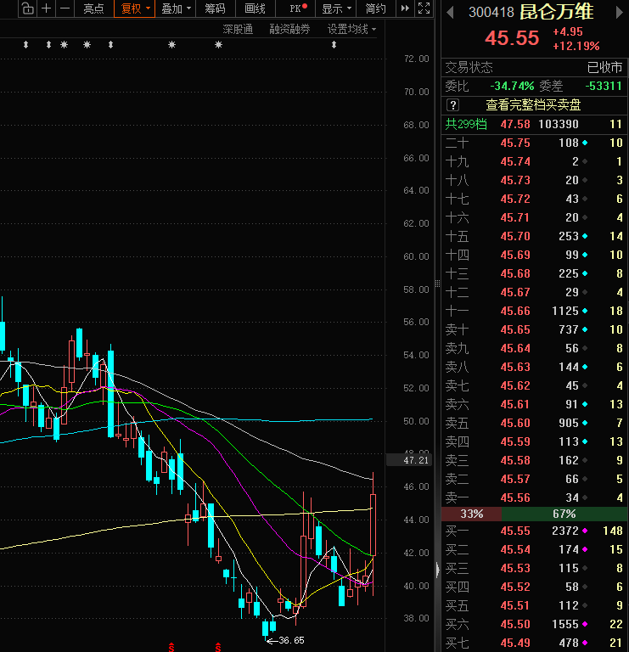The height and width of the screenshot is (652, 629).
Task: Click the cyan dot beside 卖十 row
Action: tap(585, 329)
